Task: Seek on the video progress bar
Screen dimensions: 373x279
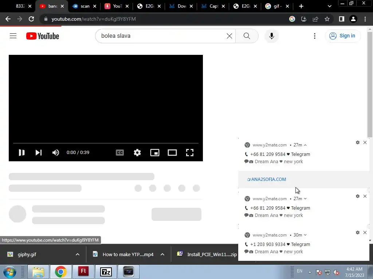Action: point(106,143)
